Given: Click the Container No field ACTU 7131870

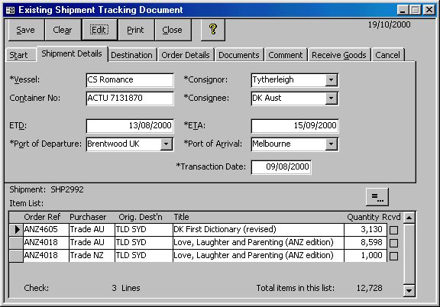Looking at the screenshot, I should click(x=130, y=99).
